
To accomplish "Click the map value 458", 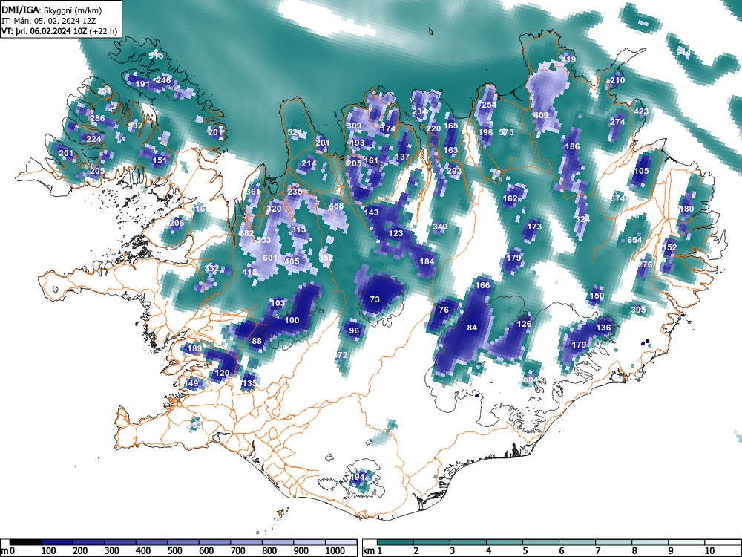I will pos(336,206).
